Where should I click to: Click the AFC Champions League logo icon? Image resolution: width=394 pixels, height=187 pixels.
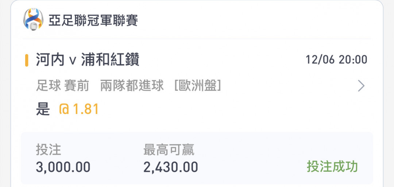point(33,19)
